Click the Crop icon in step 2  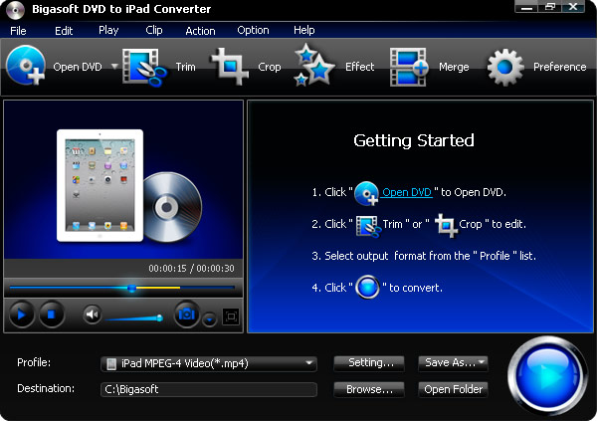(x=446, y=226)
